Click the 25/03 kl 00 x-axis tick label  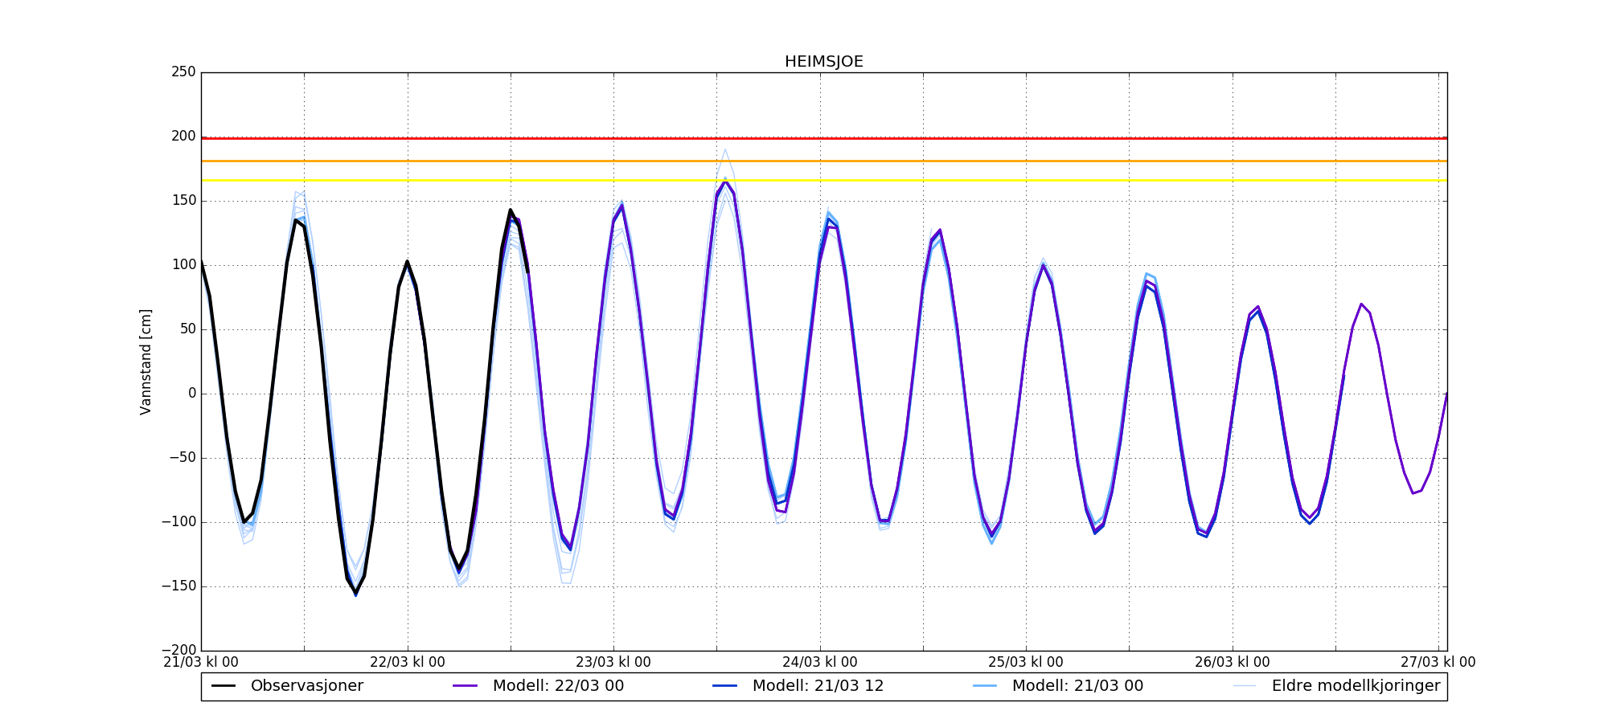[x=1025, y=663]
